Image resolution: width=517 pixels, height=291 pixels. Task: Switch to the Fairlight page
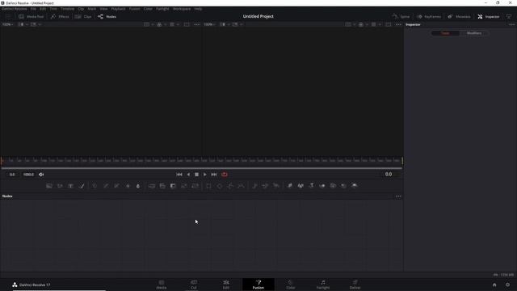[x=323, y=285]
